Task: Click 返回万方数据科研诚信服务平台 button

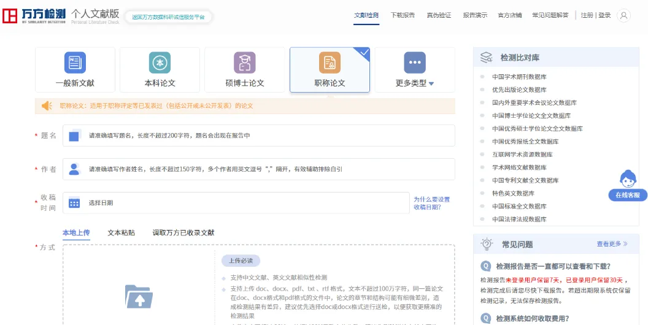Action: [168, 17]
